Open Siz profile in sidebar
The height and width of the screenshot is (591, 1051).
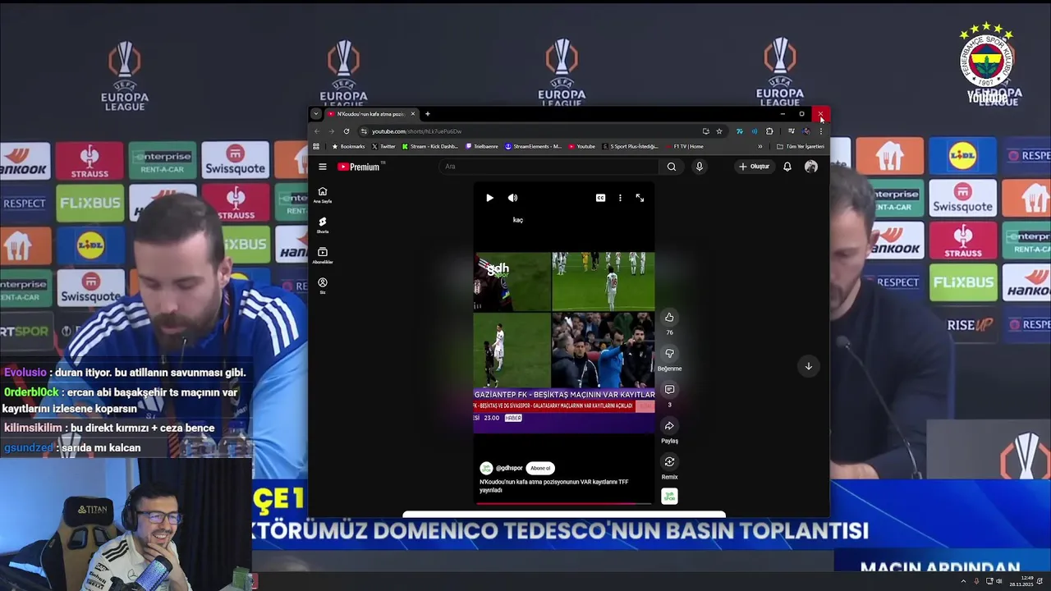click(323, 286)
